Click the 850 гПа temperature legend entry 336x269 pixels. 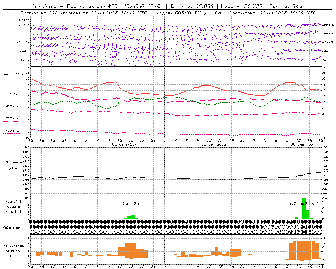12,106
